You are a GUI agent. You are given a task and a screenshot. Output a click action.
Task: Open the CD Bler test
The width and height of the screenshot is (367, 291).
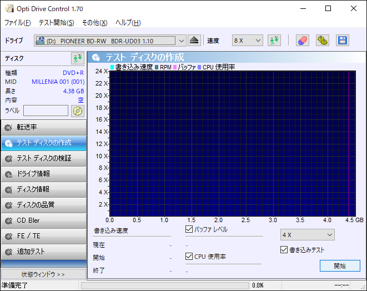tap(44, 220)
